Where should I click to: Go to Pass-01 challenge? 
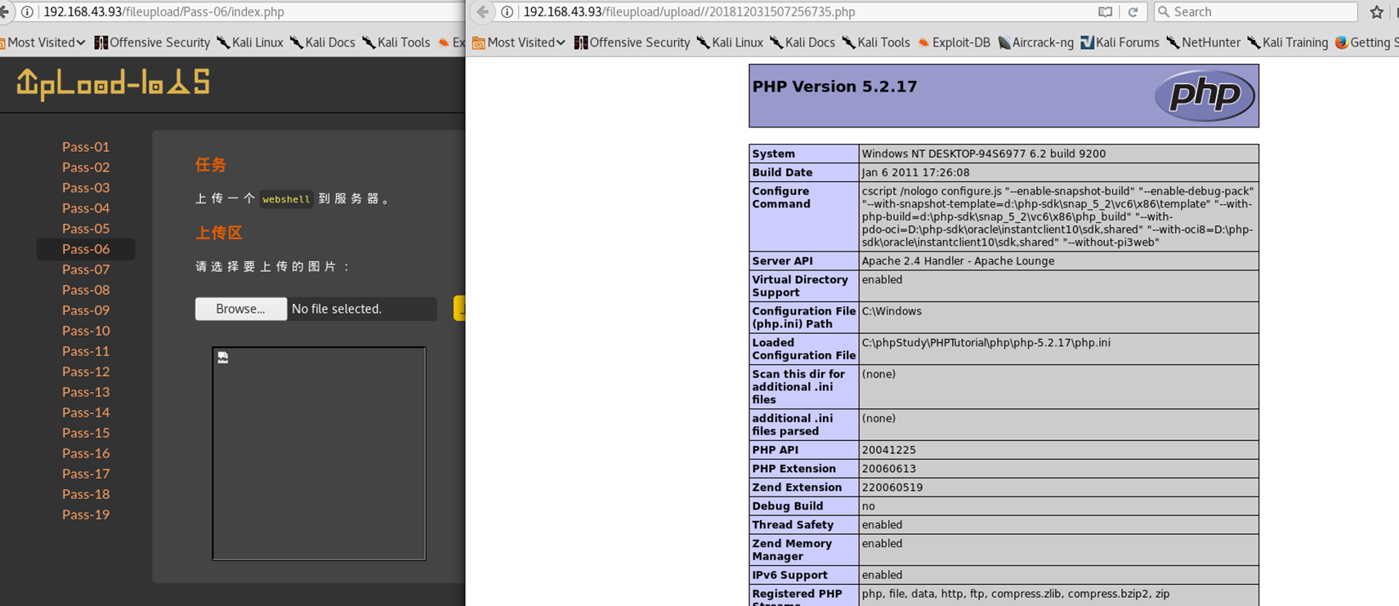click(86, 147)
